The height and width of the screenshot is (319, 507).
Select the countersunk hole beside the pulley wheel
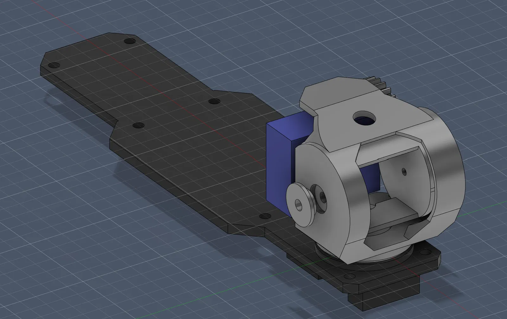point(322,198)
